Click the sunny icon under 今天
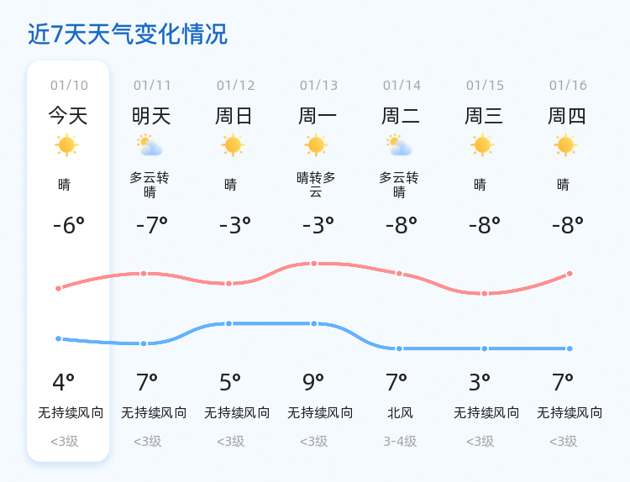This screenshot has height=482, width=630. pos(66,145)
